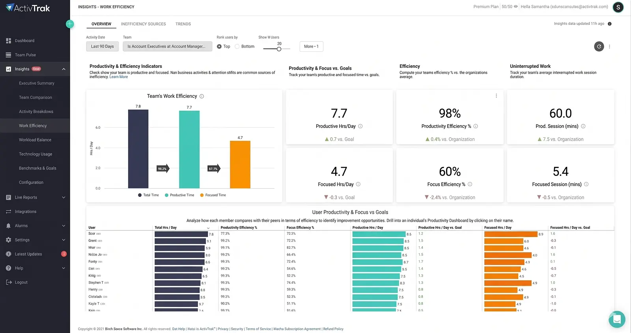This screenshot has width=631, height=333.
Task: Select the Top rank users radio button
Action: click(x=219, y=47)
